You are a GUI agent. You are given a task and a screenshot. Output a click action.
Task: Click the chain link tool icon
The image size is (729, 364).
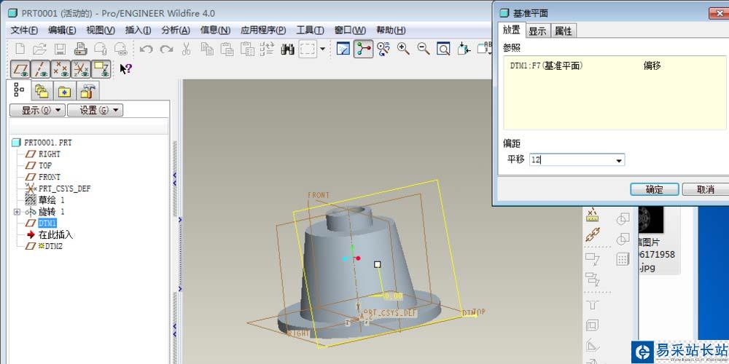593,234
